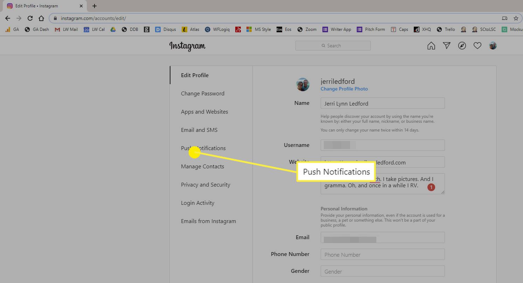Open Activity heart icon

coord(477,46)
